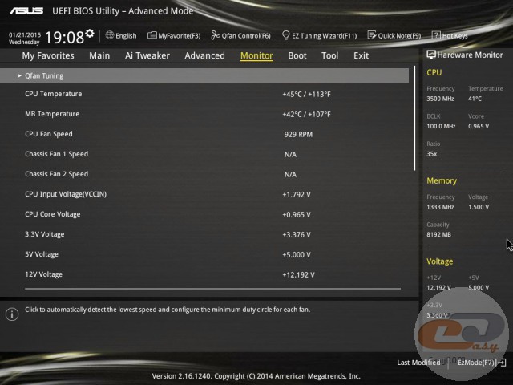This screenshot has width=513, height=385.
Task: Select CPU Core Voltage row
Action: tap(204, 214)
